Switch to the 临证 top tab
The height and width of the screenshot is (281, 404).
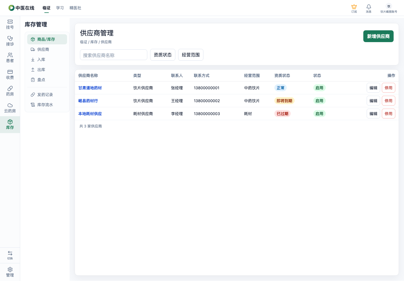(x=47, y=8)
